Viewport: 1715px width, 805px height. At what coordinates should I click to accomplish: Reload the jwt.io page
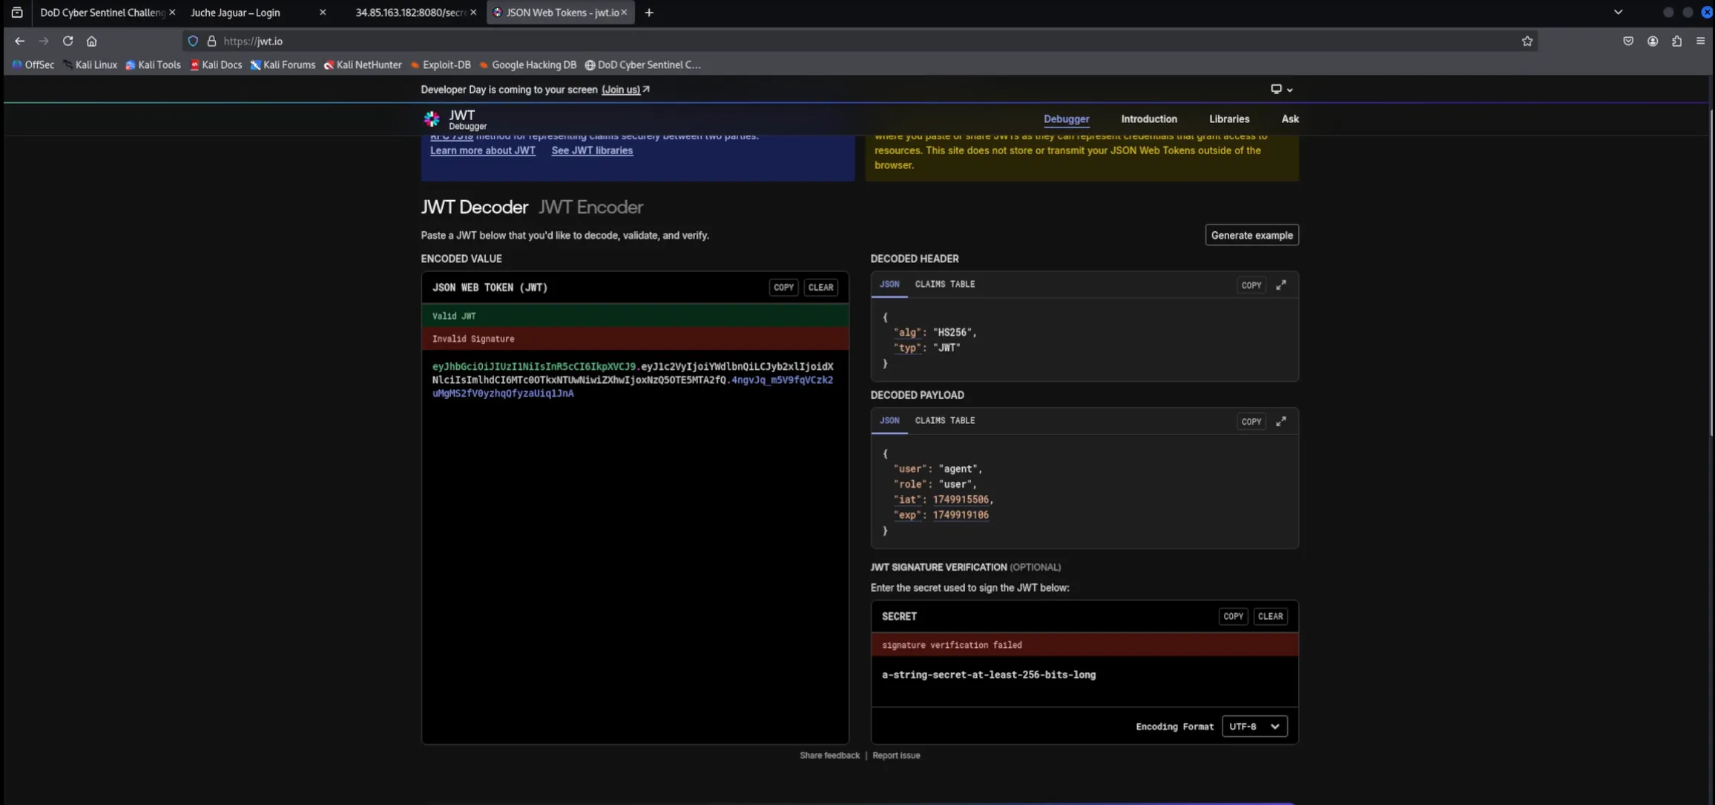pos(68,42)
